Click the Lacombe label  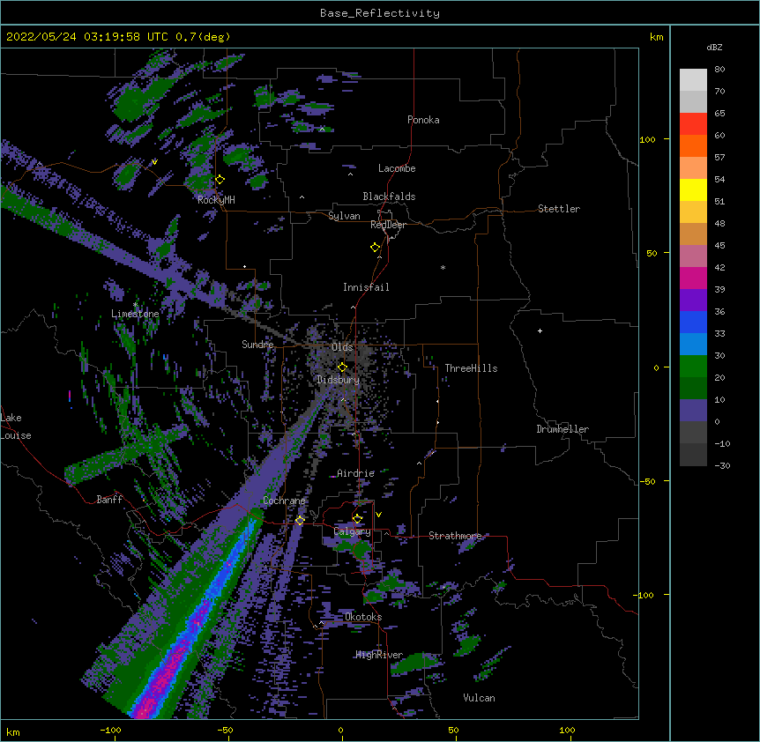coord(397,168)
